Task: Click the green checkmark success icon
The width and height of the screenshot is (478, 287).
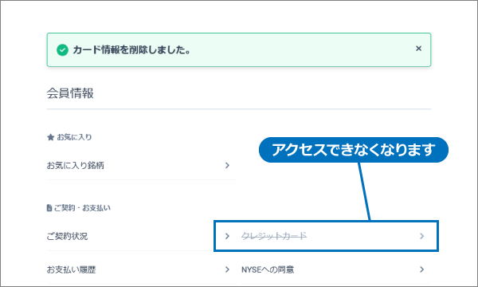Action: point(62,50)
